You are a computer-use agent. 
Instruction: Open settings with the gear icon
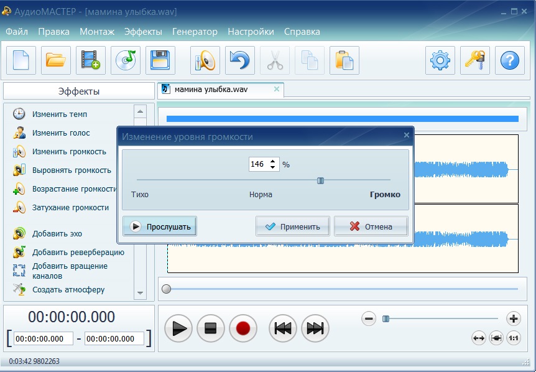click(440, 61)
